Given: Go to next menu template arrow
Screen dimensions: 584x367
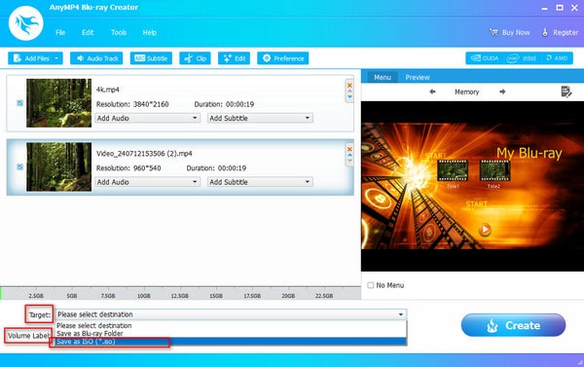Looking at the screenshot, I should point(502,92).
